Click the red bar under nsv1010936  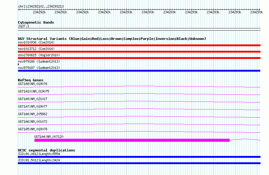pyautogui.click(x=139, y=45)
